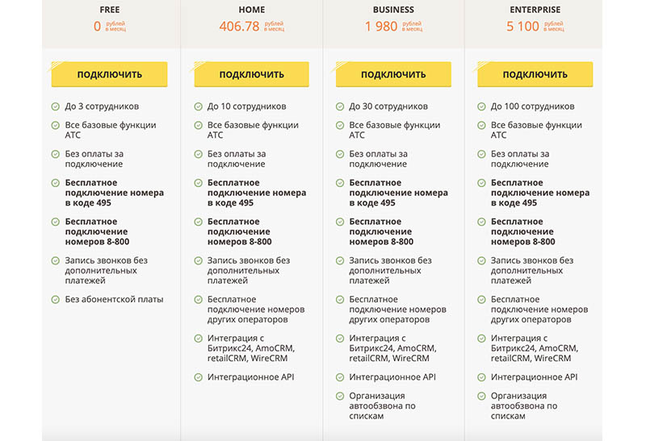Viewport: 646px width, 441px height.
Task: Click the check icon beside До 3 сотрудников
Action: (56, 106)
